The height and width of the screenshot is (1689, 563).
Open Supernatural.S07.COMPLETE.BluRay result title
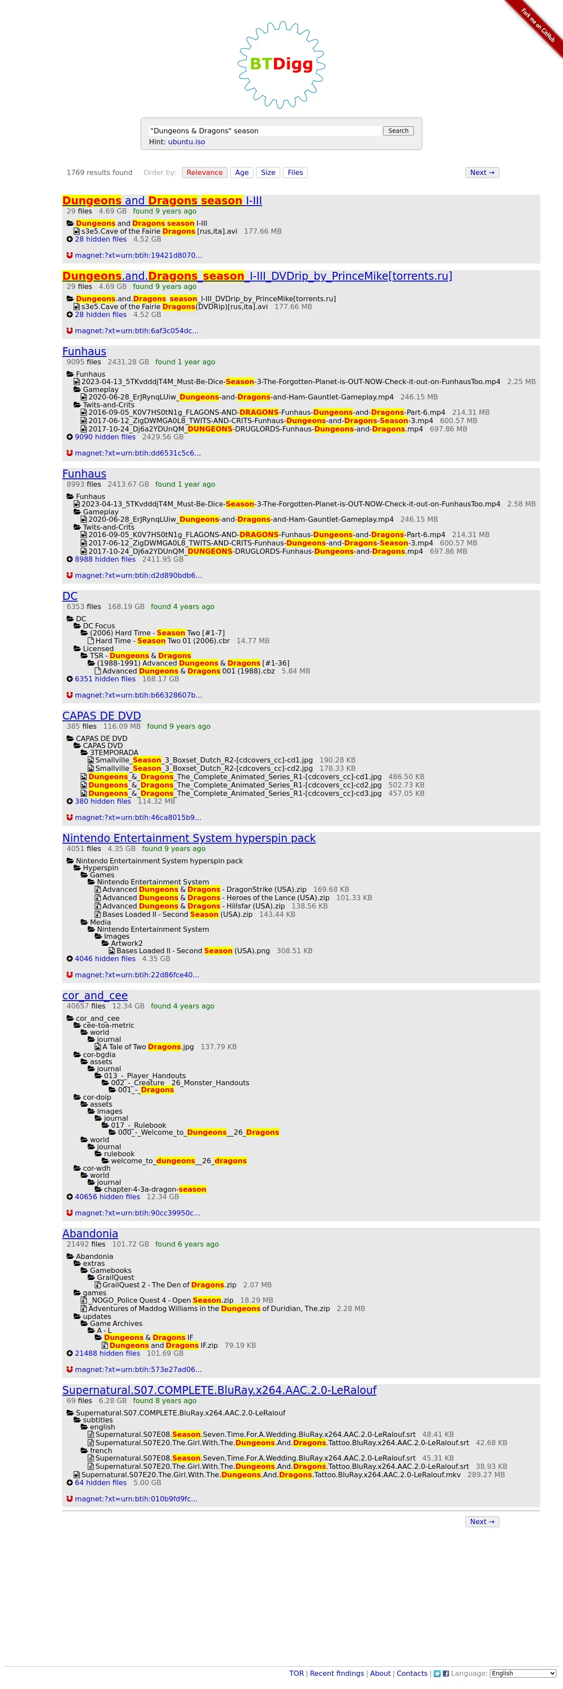coord(220,1390)
